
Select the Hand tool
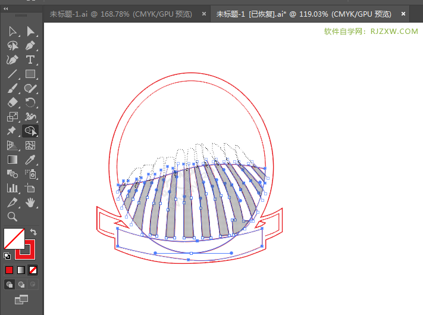[x=30, y=202]
